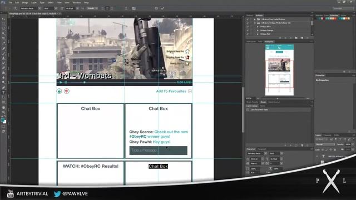
Task: Right align text in options bar
Action: pyautogui.click(x=112, y=8)
